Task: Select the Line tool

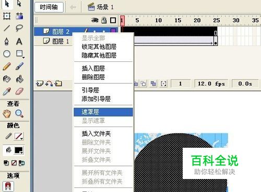Action: click(7, 28)
